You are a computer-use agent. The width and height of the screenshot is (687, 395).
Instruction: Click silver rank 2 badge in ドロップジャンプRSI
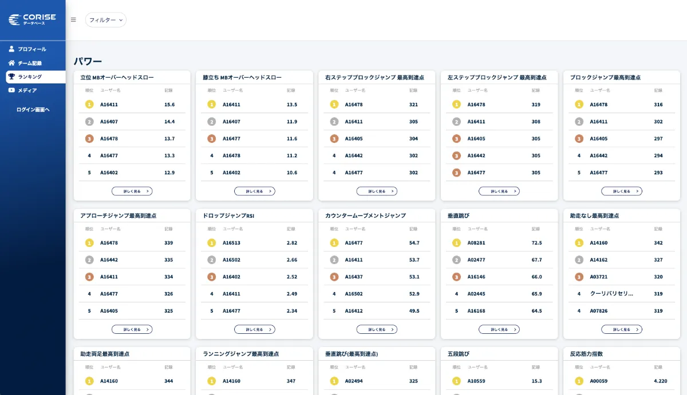[x=212, y=260]
